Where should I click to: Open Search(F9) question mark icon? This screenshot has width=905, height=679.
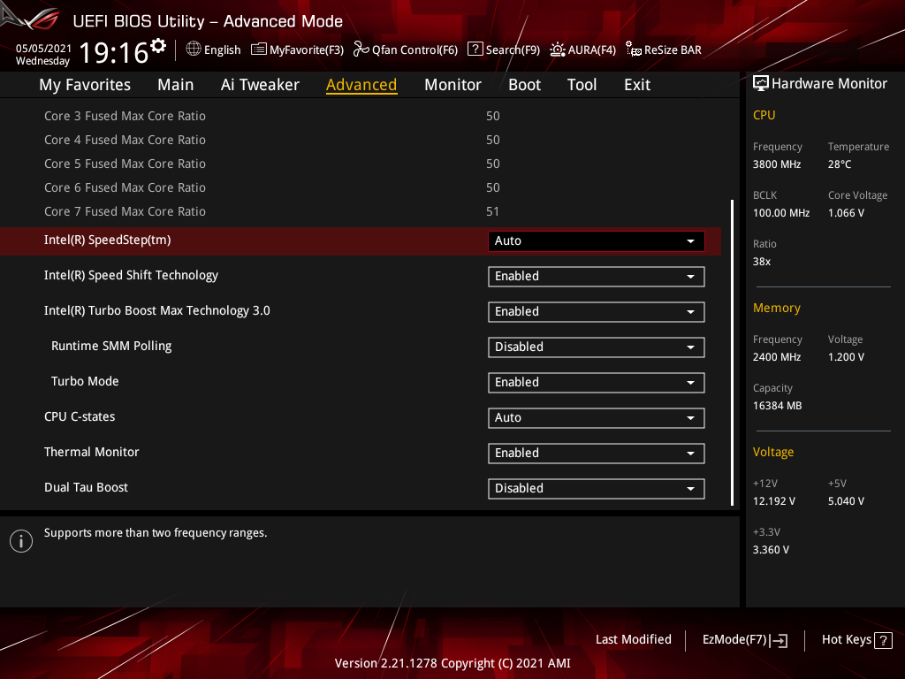(475, 50)
